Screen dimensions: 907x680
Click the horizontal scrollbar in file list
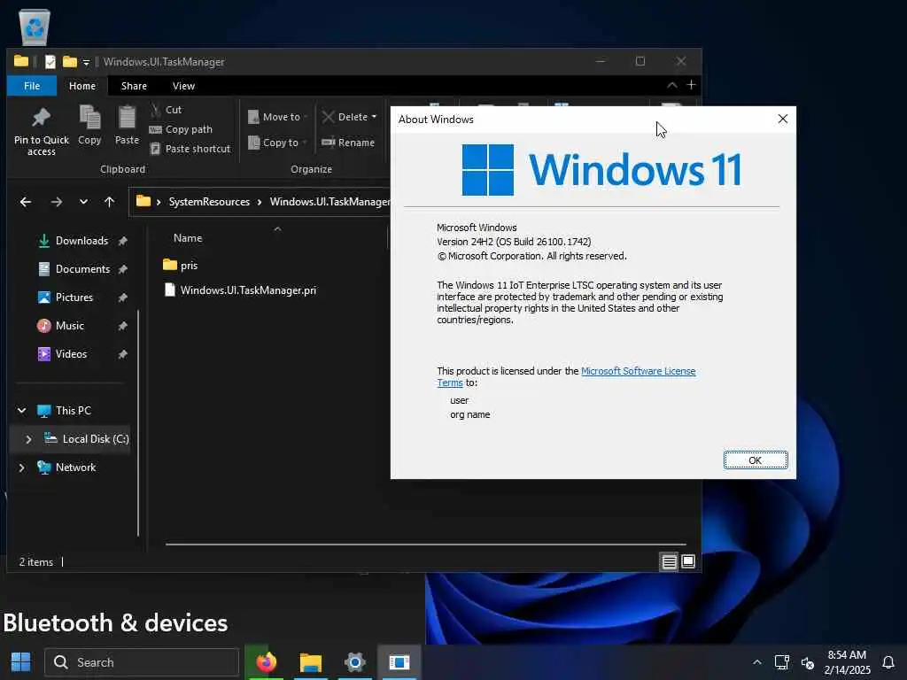pyautogui.click(x=426, y=545)
